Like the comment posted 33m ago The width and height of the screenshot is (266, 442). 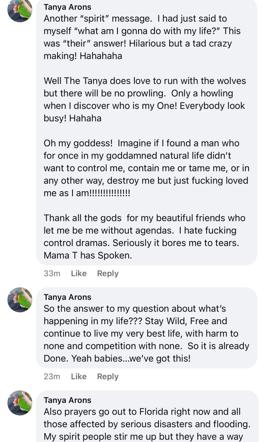click(x=79, y=273)
